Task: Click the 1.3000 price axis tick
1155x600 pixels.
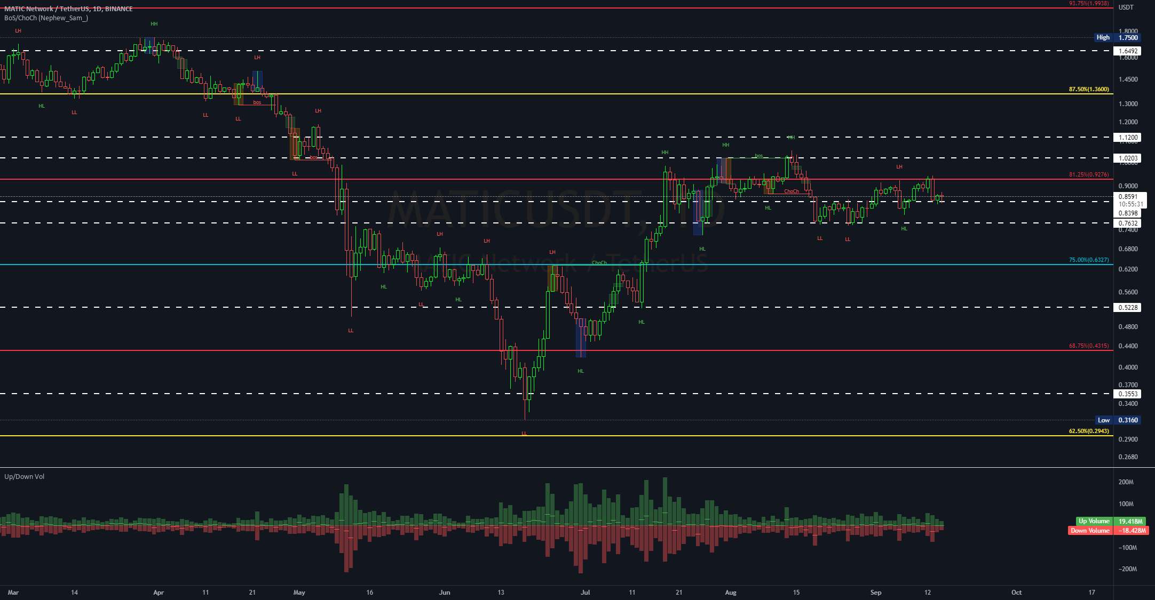Action: pos(1128,104)
